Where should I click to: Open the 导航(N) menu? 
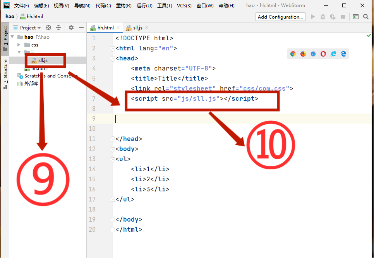point(82,5)
